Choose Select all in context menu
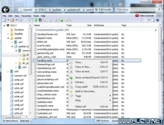 [x=80, y=106]
